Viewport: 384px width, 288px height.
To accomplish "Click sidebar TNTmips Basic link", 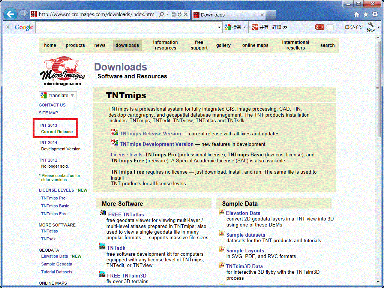I will coord(55,206).
